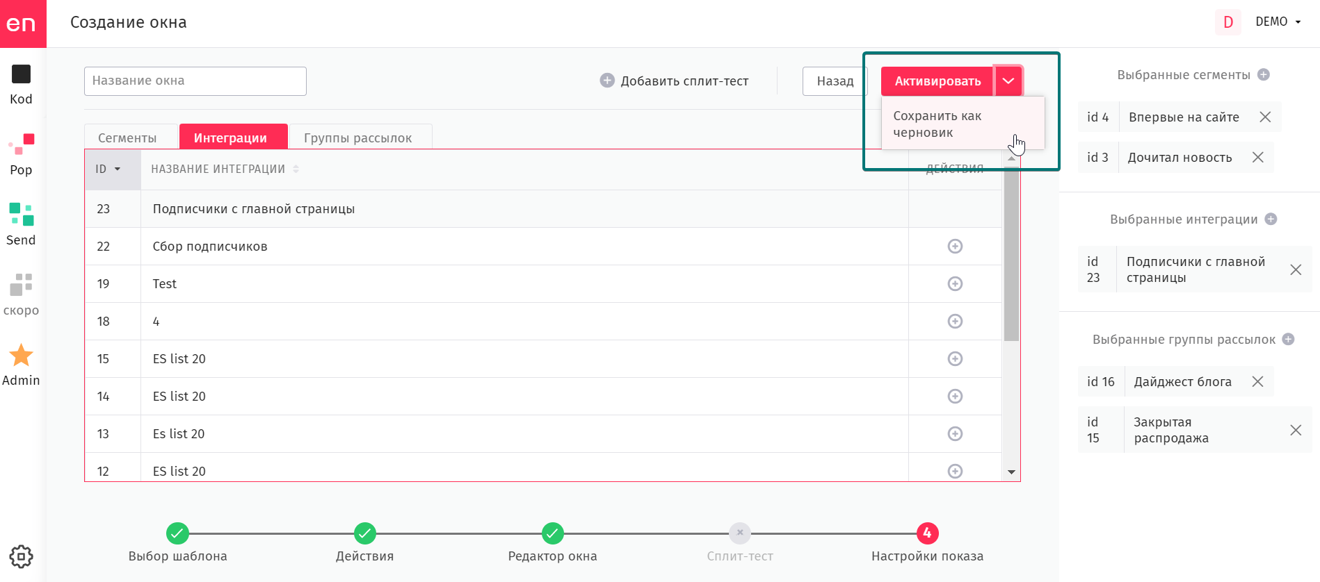
Task: Open the Send module in sidebar
Action: click(x=21, y=224)
